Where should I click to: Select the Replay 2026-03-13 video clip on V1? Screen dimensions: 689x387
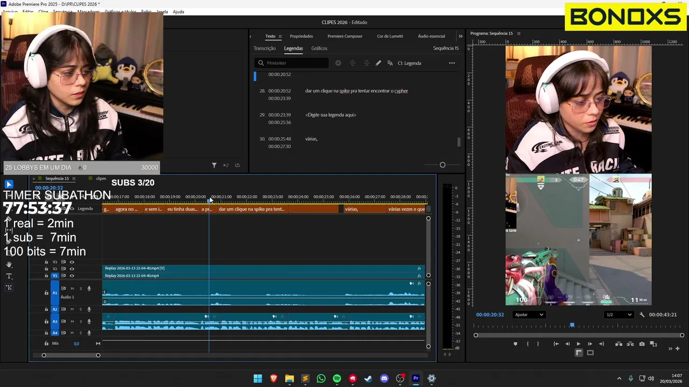click(263, 276)
